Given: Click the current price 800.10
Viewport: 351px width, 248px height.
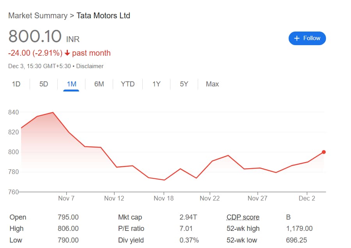Looking at the screenshot, I should click(x=35, y=36).
